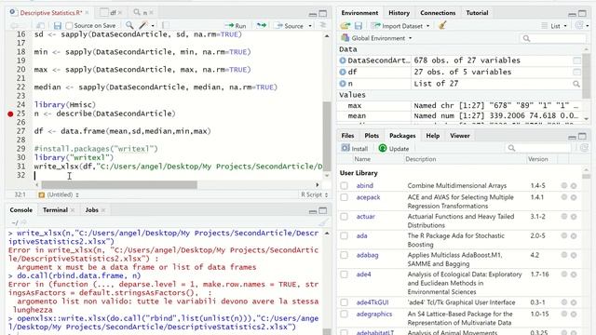Update packages with green Update icon
This screenshot has height=335, width=596.
[394, 149]
